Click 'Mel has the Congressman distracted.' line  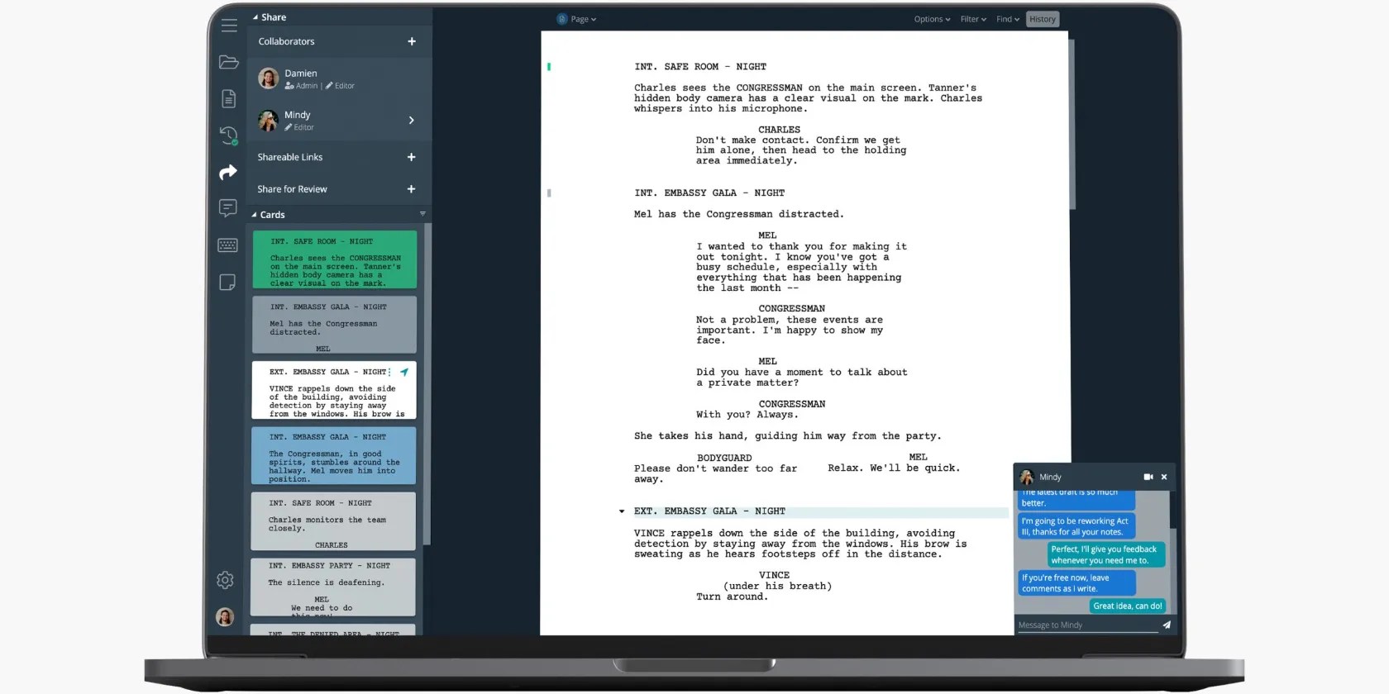[739, 214]
